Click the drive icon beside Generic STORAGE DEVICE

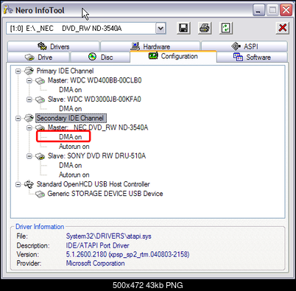[x=40, y=194]
